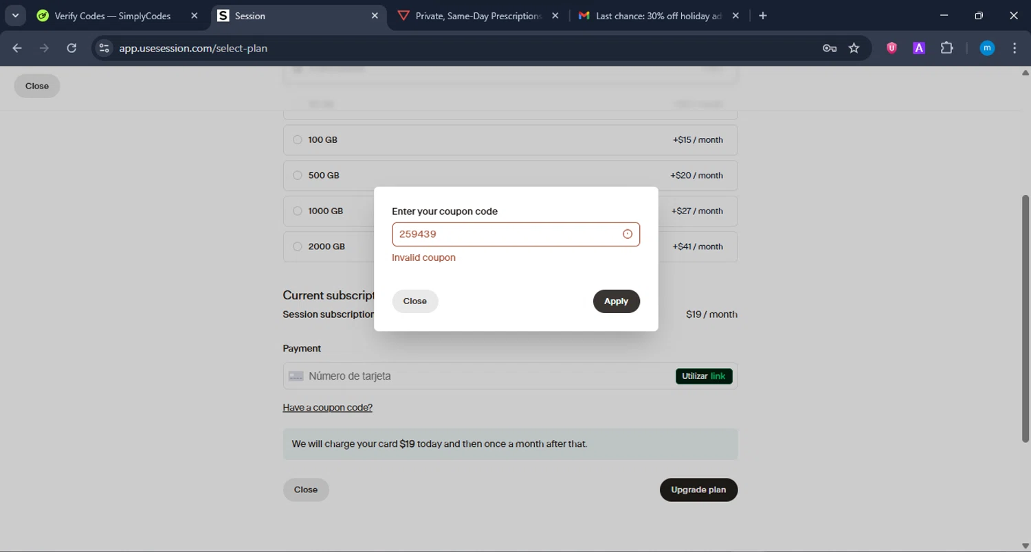Close the Gmail Last chance tab
The image size is (1031, 552).
[x=735, y=16]
